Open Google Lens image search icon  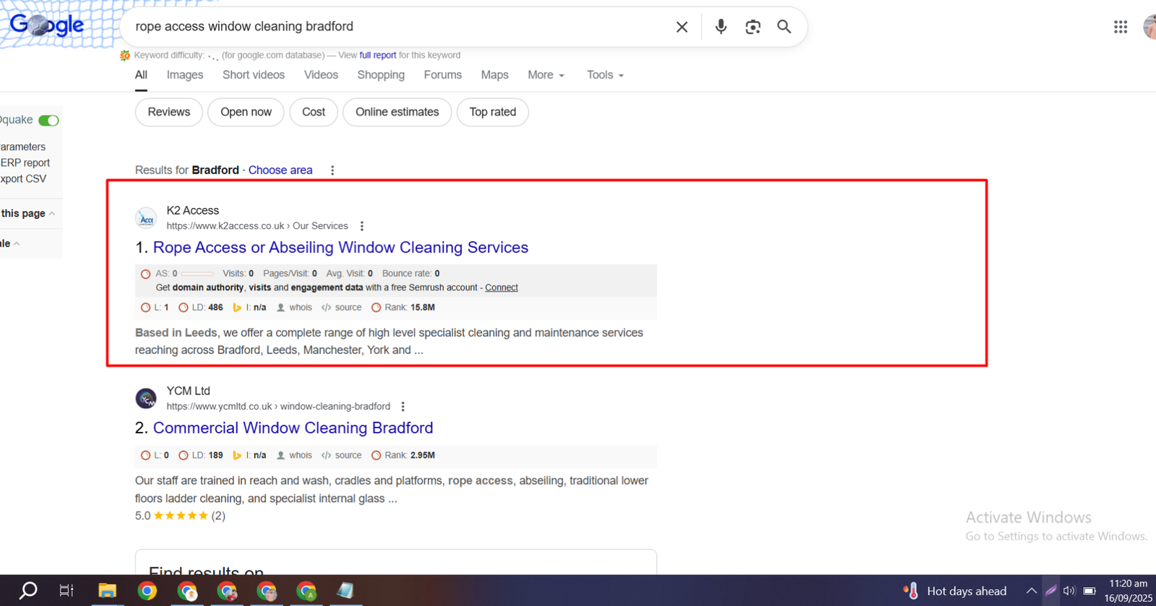tap(753, 27)
